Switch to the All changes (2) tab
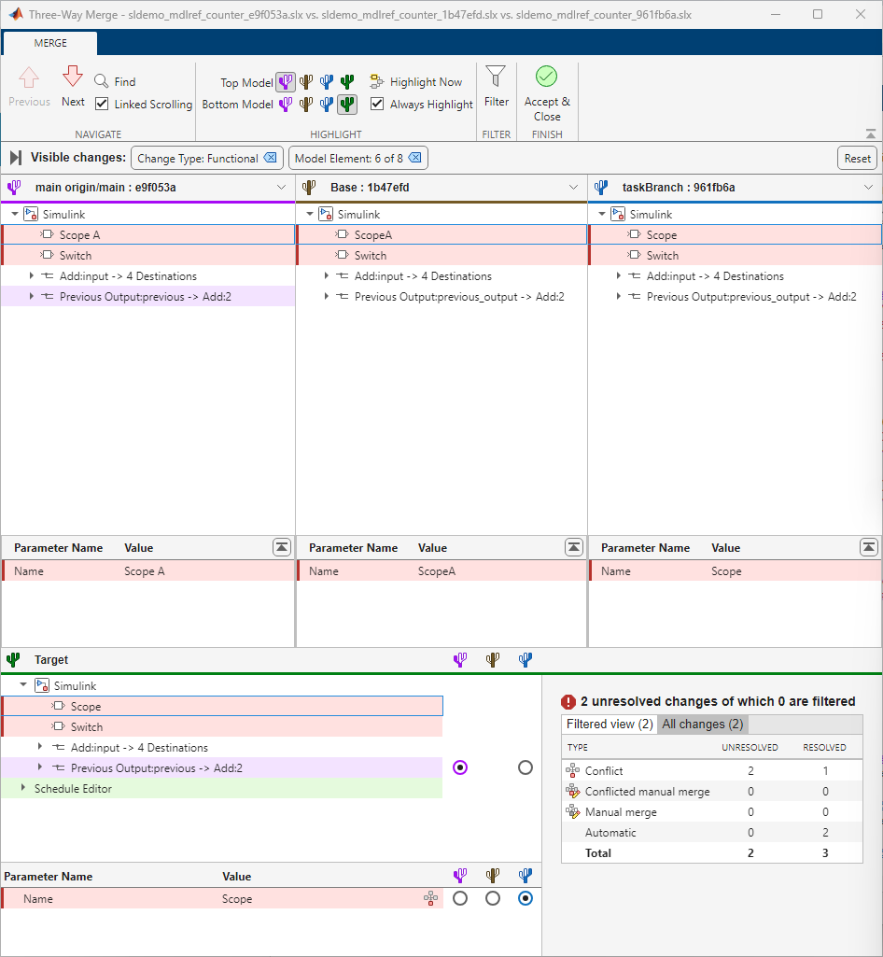Image resolution: width=883 pixels, height=957 pixels. 702,724
